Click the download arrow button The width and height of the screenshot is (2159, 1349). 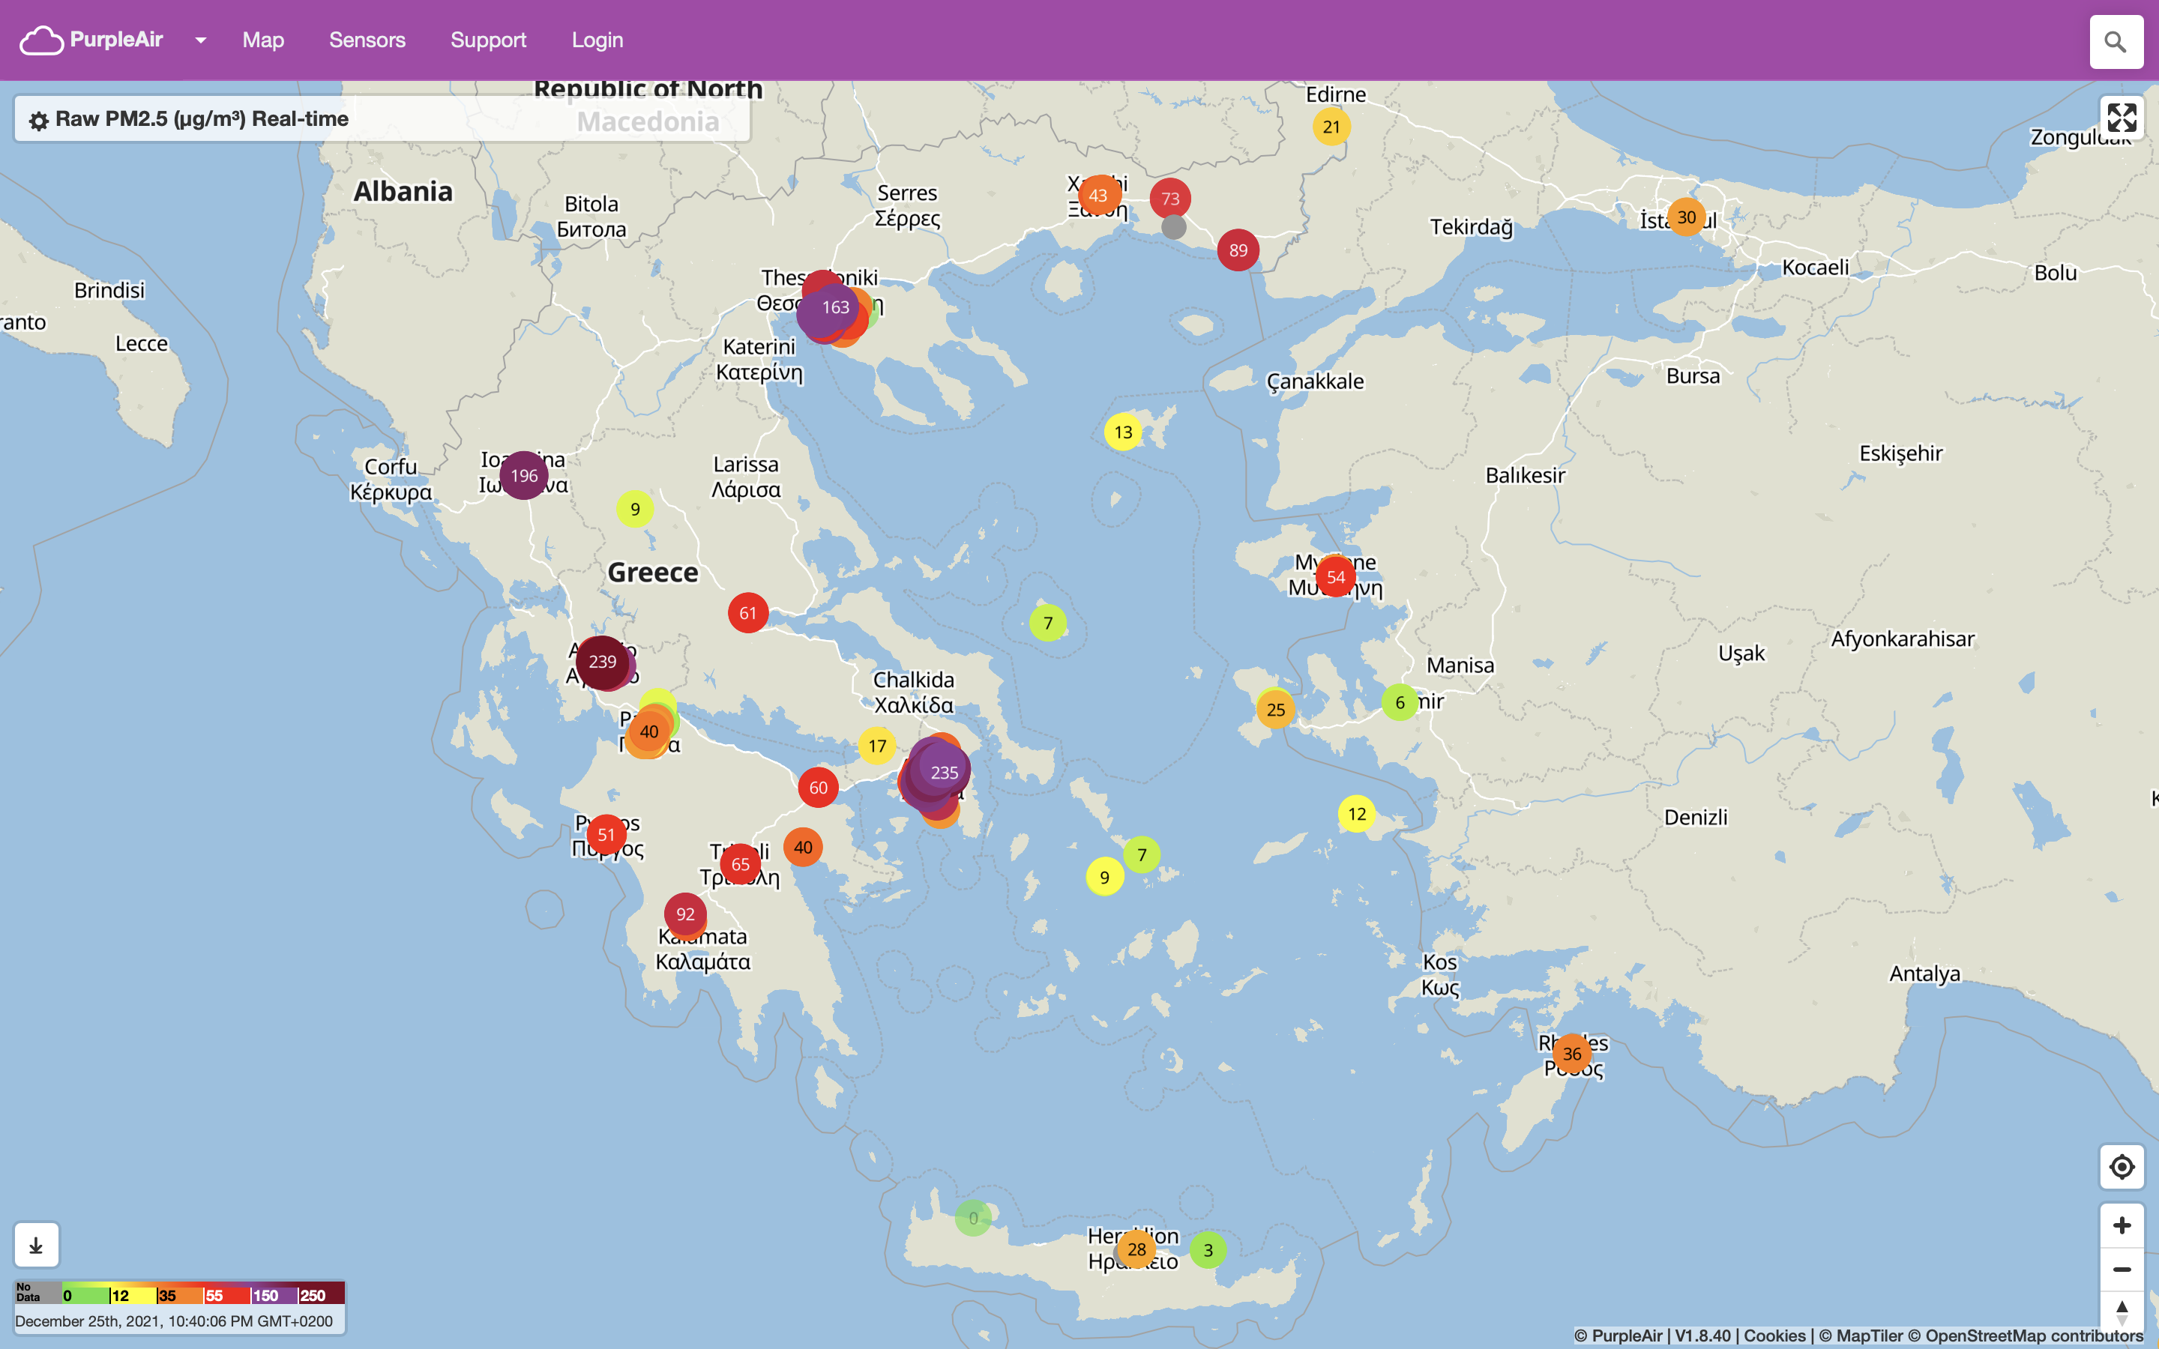tap(37, 1245)
